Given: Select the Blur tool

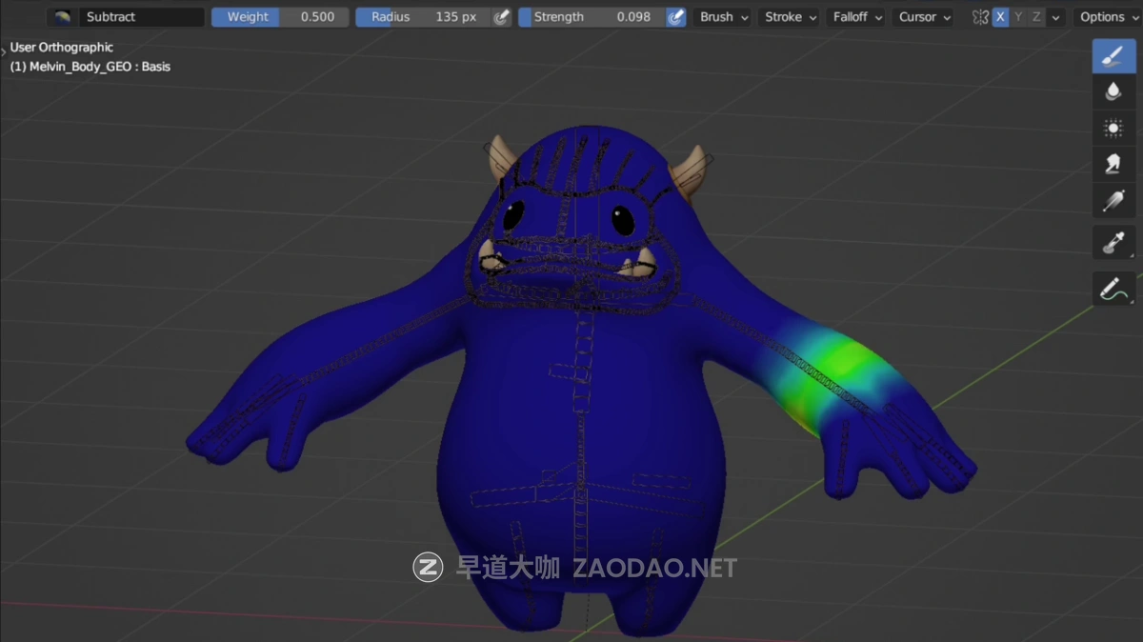Looking at the screenshot, I should (x=1113, y=92).
